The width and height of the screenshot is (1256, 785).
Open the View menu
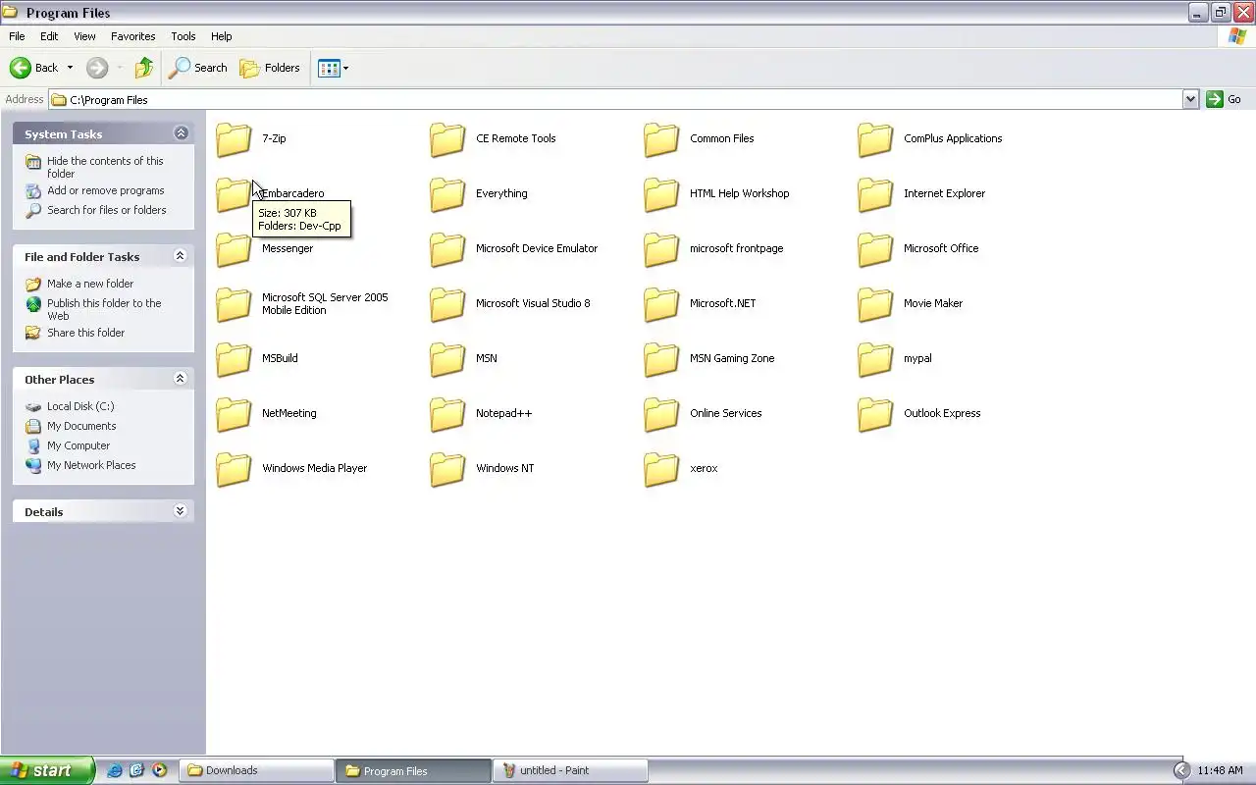click(x=84, y=36)
